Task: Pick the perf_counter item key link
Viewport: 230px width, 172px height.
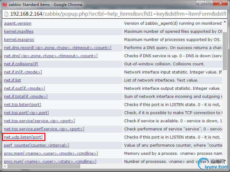Action: [x=37, y=145]
